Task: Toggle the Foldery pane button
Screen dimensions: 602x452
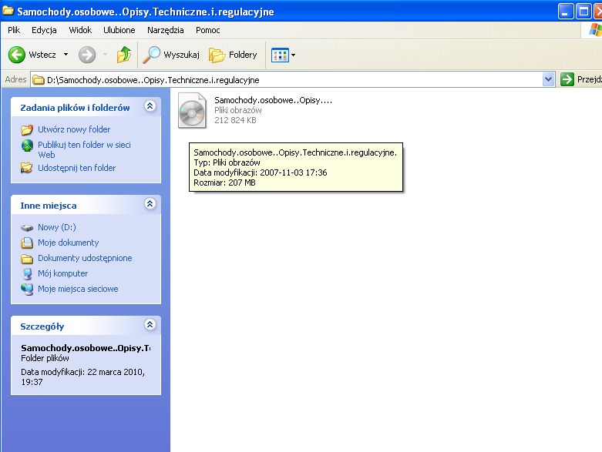Action: click(234, 55)
